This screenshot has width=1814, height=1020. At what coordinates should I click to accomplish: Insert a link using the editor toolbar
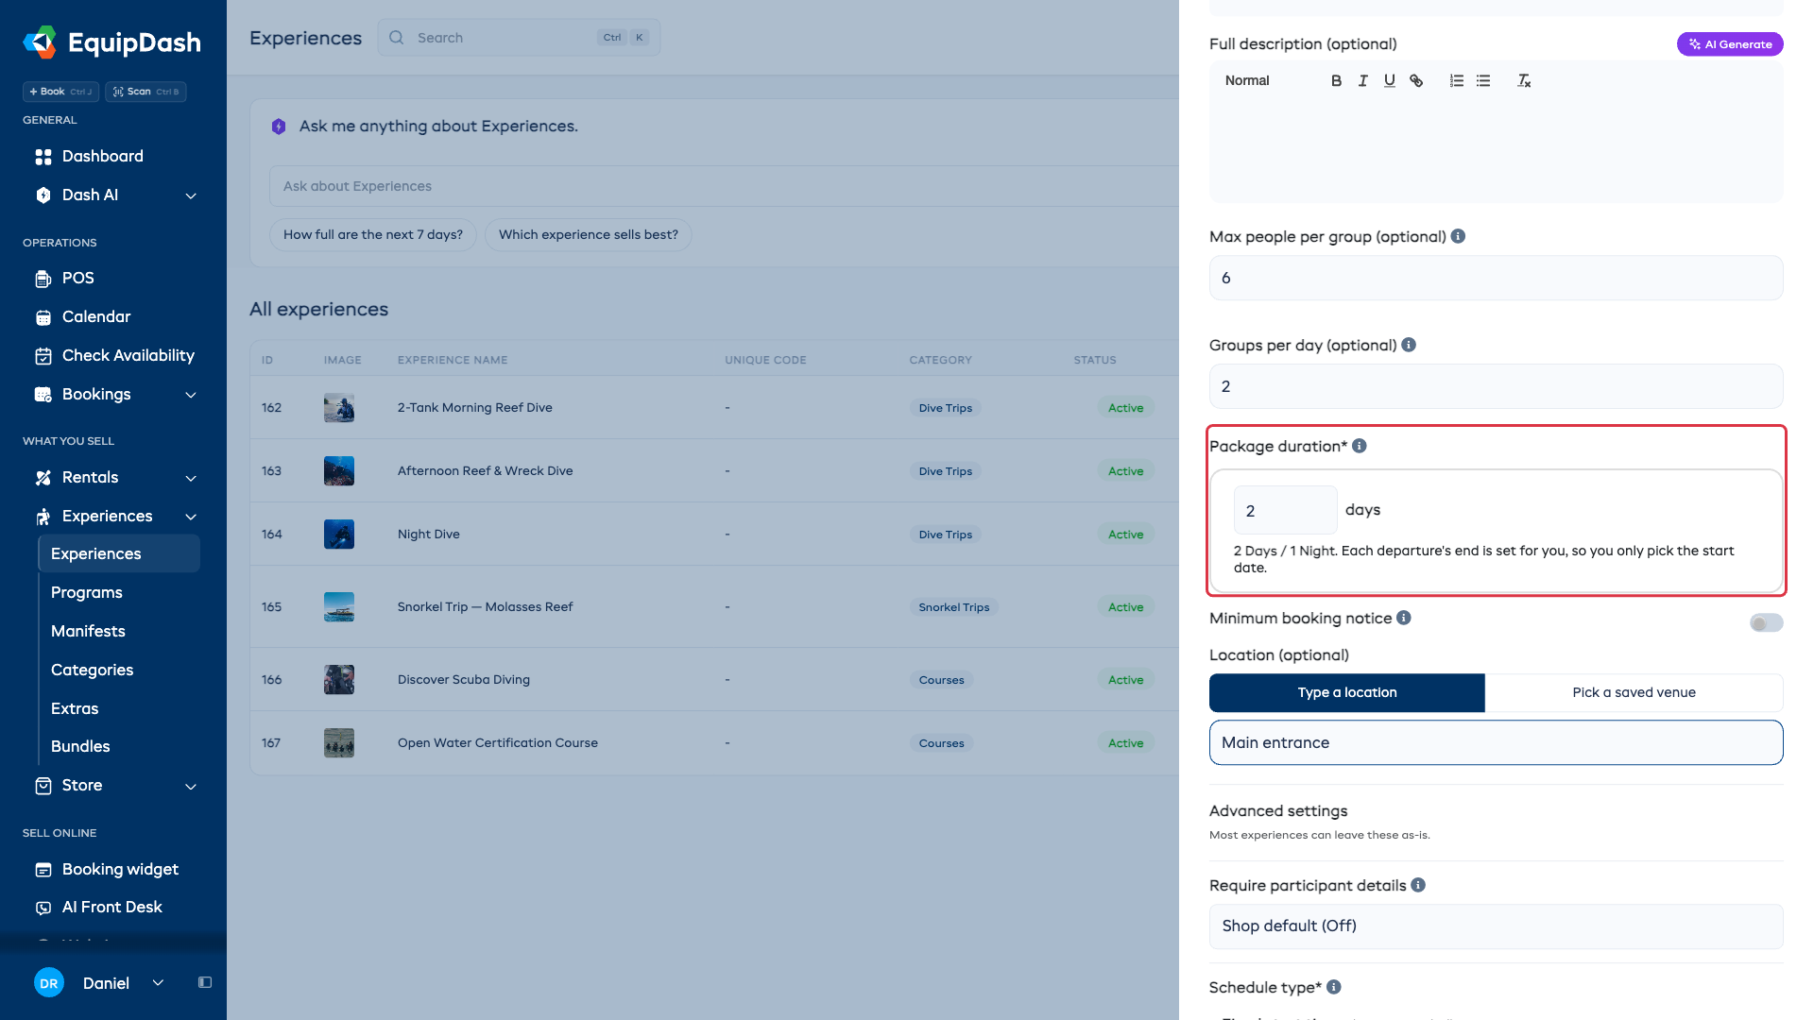[x=1416, y=81]
